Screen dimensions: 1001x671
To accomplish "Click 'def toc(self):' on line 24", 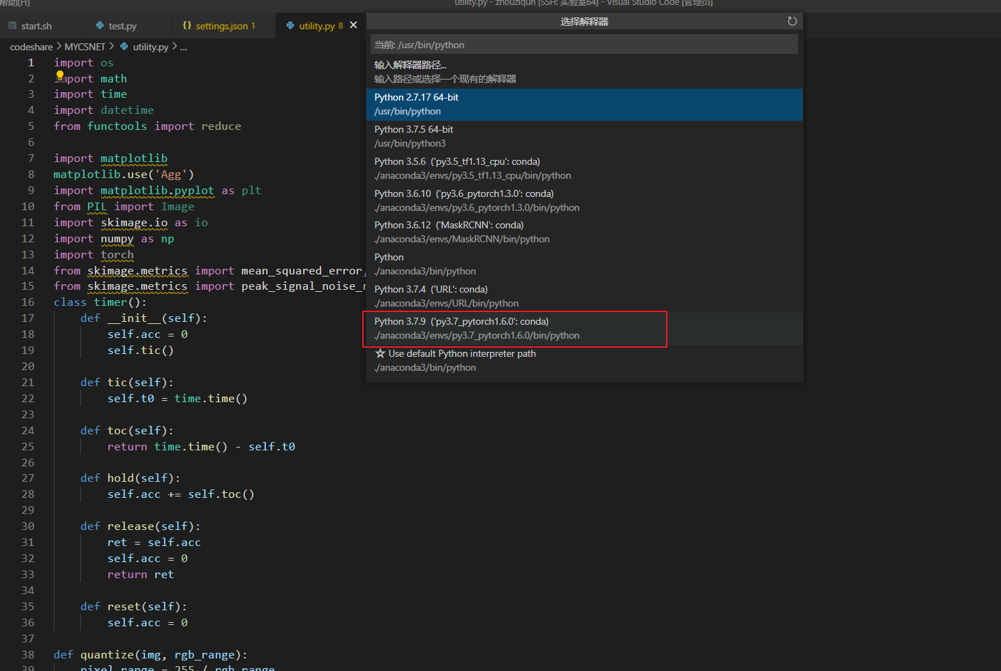I will pos(127,431).
